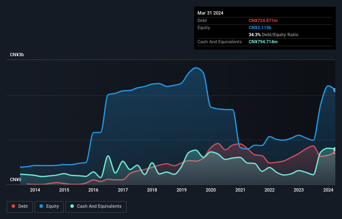
Task: Click the 2022 x-axis label
Action: point(270,190)
